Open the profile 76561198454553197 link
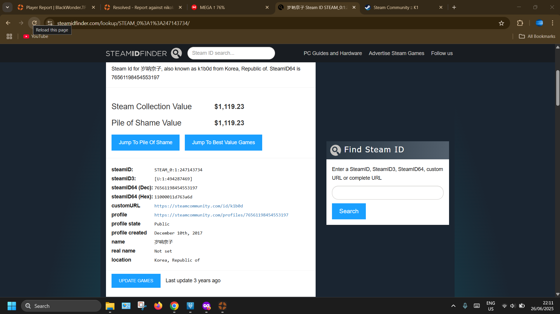Viewport: 560px width, 314px height. pos(221,215)
